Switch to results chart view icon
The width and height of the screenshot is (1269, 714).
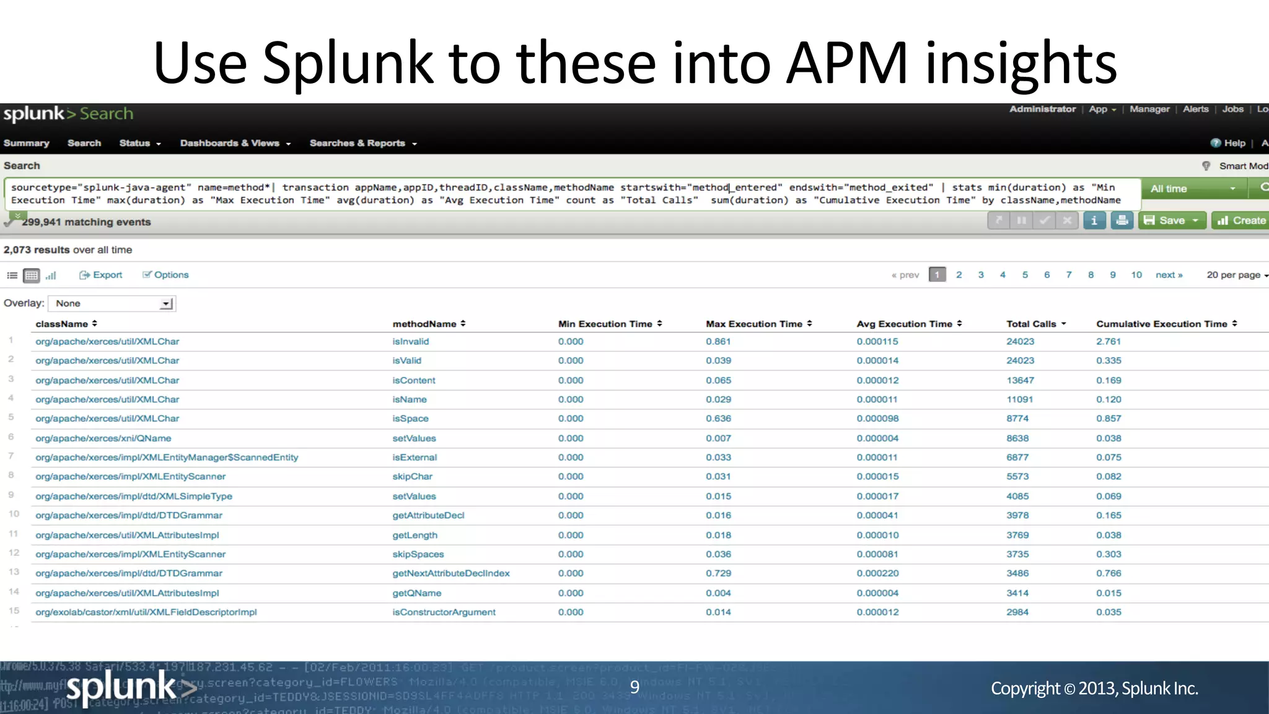click(x=51, y=275)
